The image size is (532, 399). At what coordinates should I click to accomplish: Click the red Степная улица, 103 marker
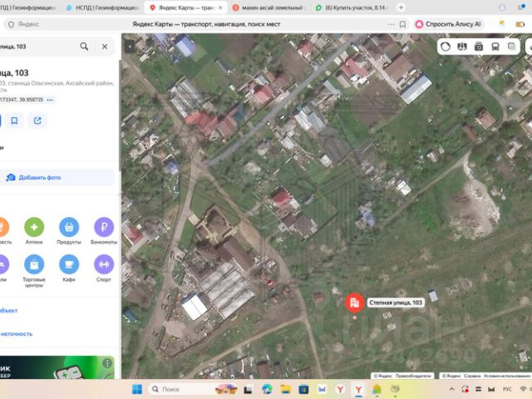(x=355, y=303)
